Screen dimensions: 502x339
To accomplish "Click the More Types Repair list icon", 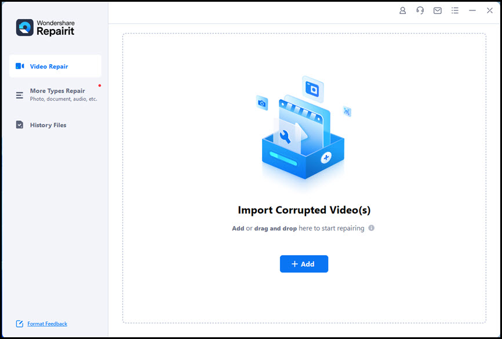I will pos(20,95).
